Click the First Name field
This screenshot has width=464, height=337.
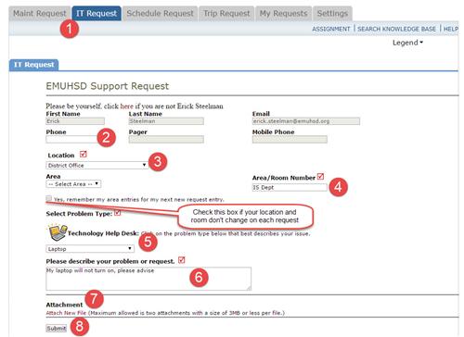point(75,121)
